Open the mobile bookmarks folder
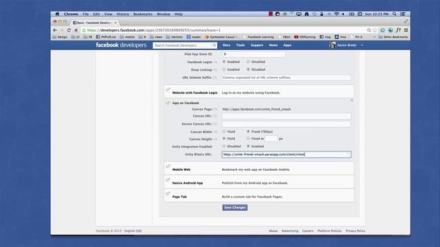This screenshot has width=440, height=247. (x=127, y=37)
